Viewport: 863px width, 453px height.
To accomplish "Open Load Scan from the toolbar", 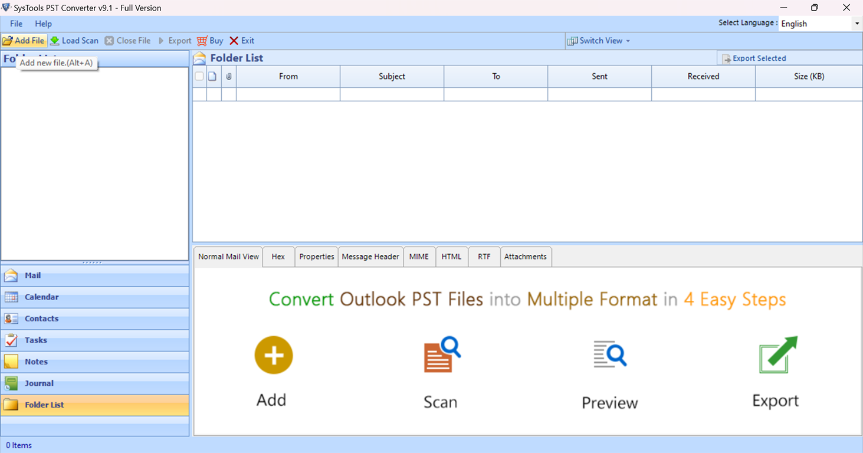I will tap(55, 40).
